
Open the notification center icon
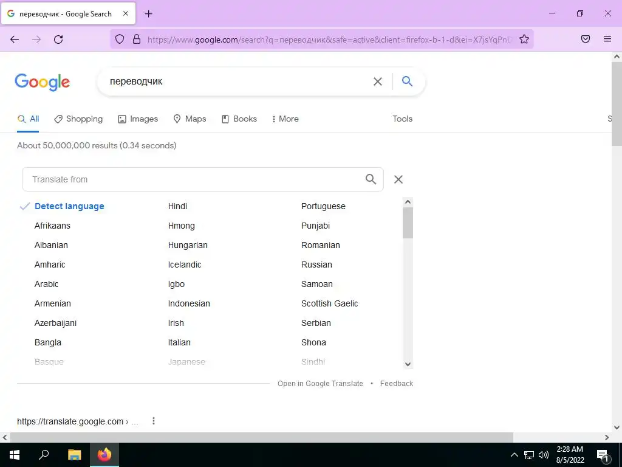(x=603, y=455)
